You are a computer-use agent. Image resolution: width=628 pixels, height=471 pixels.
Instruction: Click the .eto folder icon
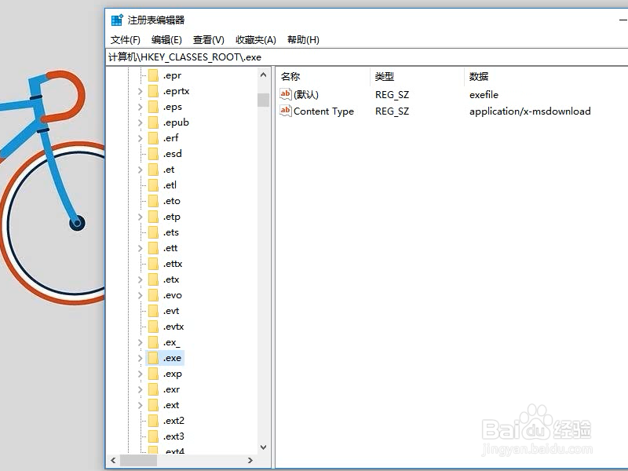click(x=153, y=201)
